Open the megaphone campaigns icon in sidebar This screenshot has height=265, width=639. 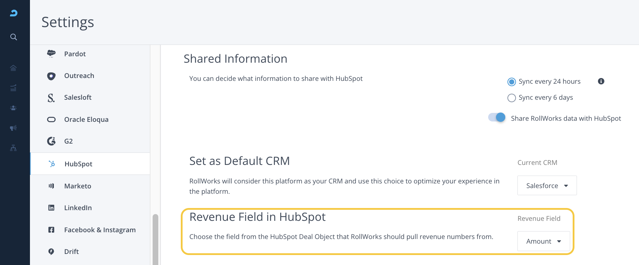click(x=14, y=128)
